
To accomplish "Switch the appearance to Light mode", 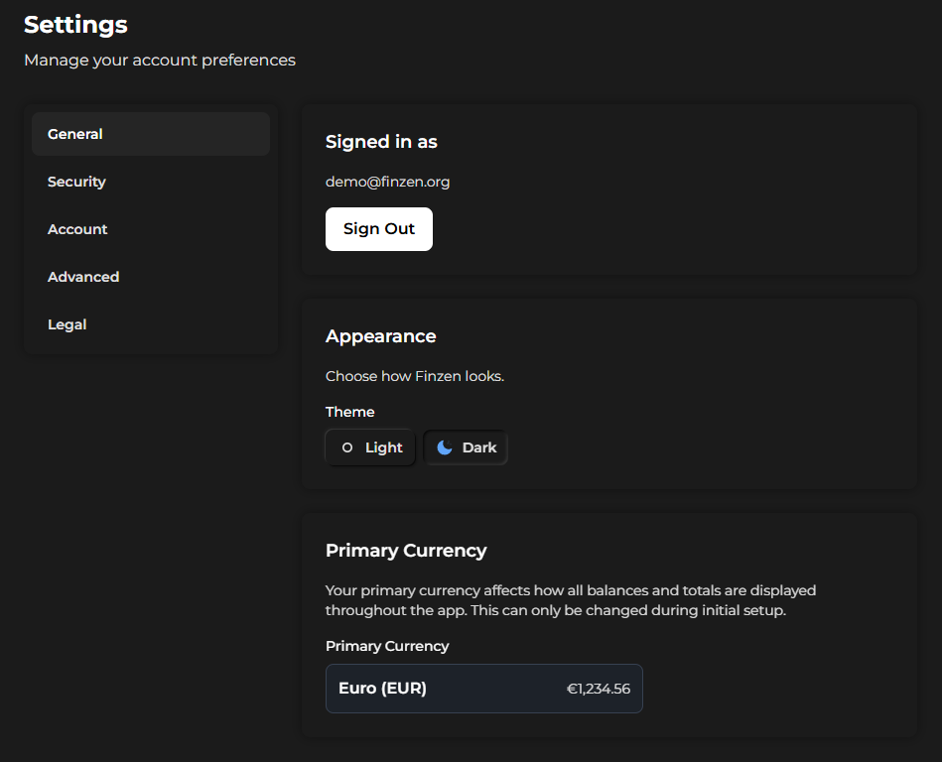I will tap(369, 447).
